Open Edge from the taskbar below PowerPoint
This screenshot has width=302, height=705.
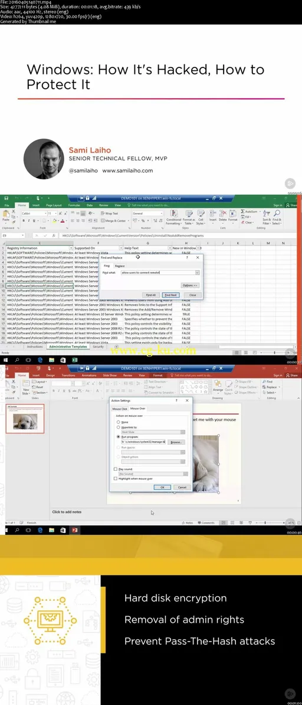pyautogui.click(x=40, y=530)
